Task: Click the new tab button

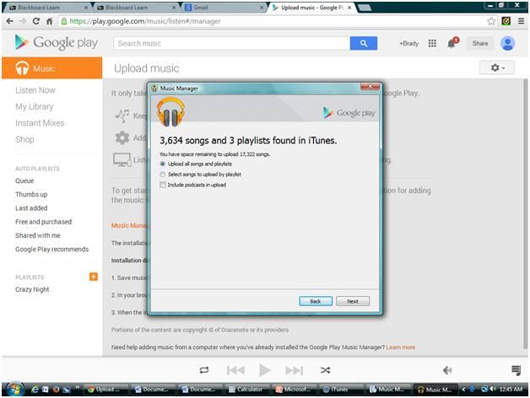Action: 365,8
